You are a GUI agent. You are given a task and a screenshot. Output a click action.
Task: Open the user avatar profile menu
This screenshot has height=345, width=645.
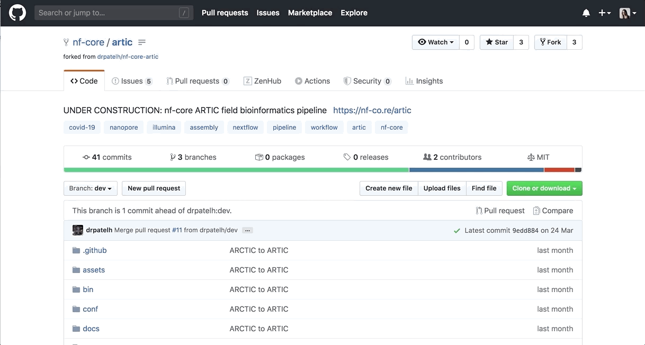tap(628, 13)
